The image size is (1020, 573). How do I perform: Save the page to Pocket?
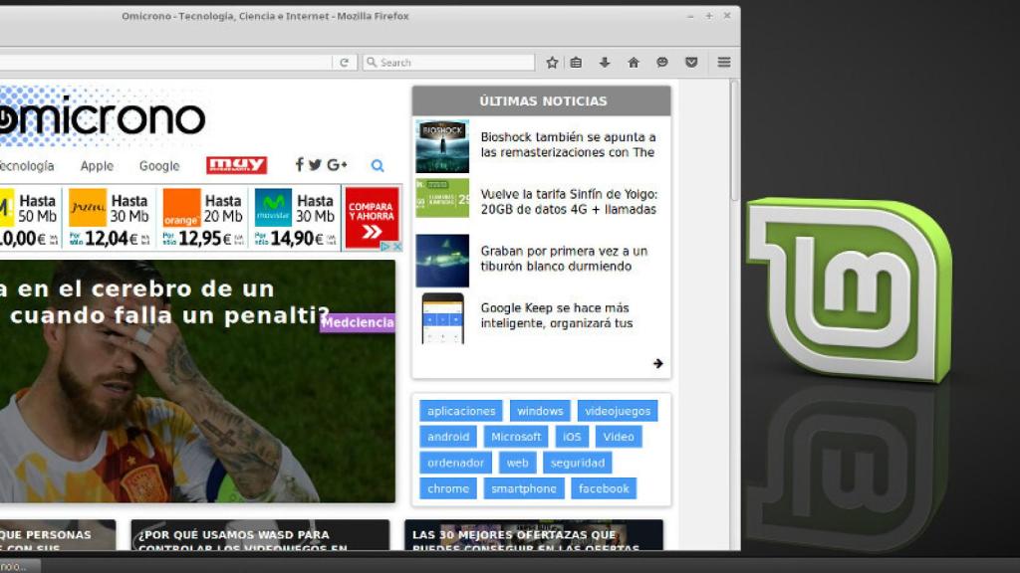[x=690, y=62]
